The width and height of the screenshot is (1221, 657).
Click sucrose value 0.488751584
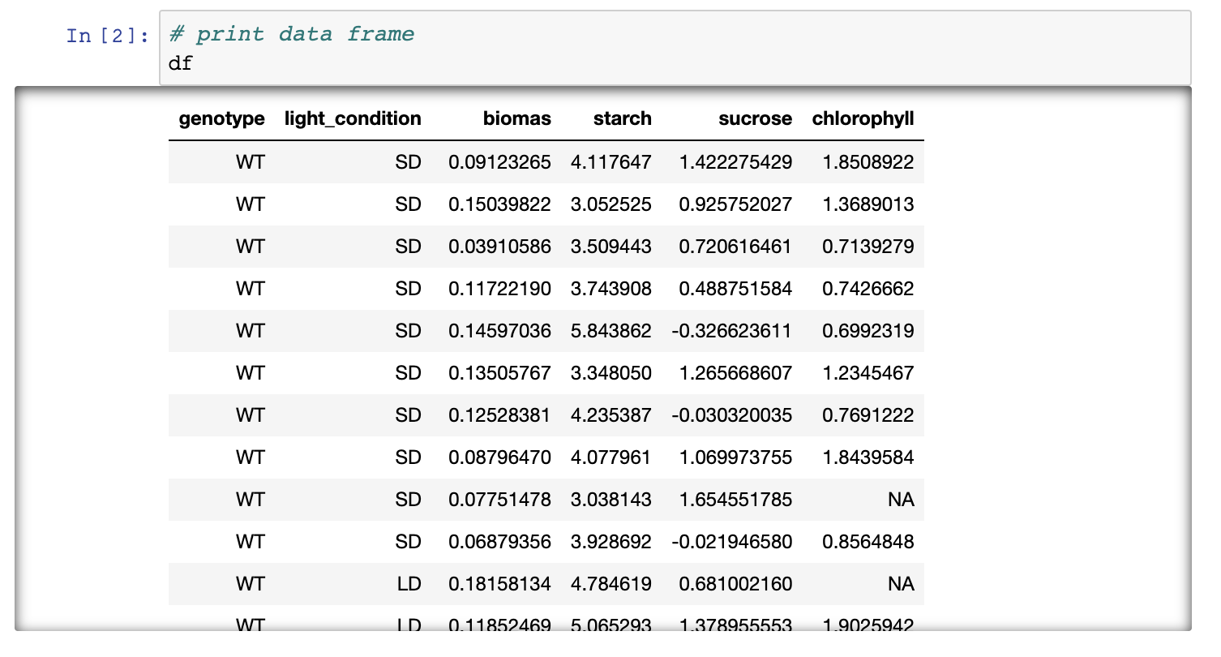pos(735,289)
